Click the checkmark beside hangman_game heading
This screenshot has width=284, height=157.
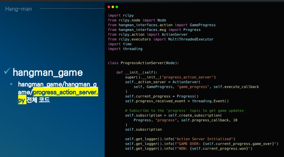point(7,71)
